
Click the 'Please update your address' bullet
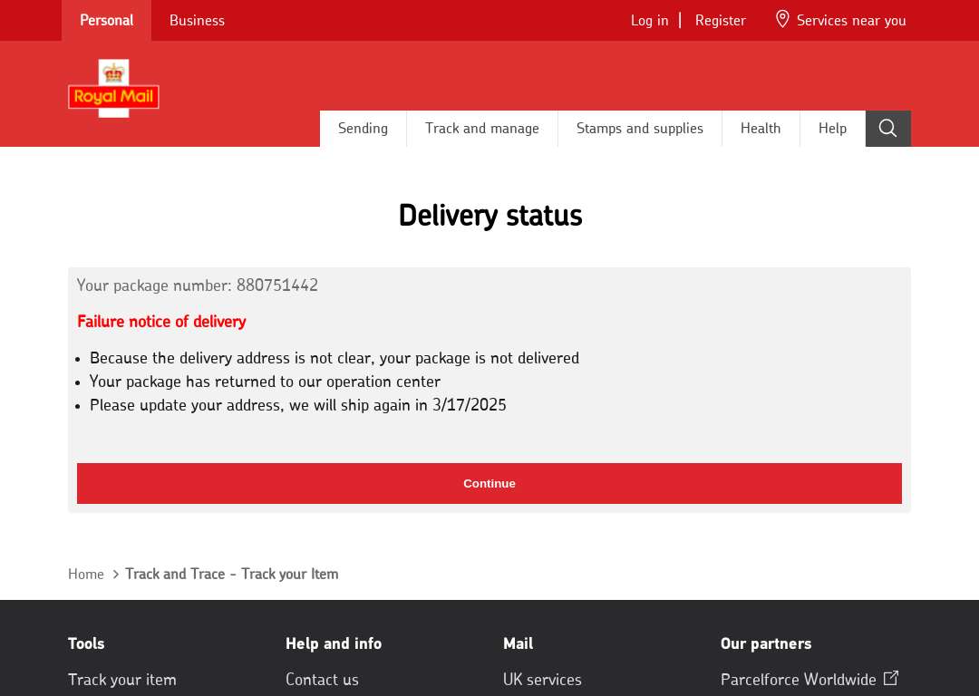coord(298,405)
